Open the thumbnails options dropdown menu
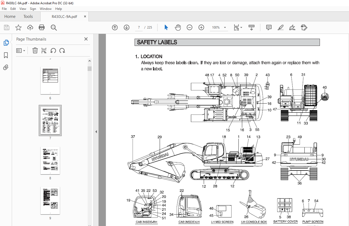Image resolution: width=349 pixels, height=226 pixels. [21, 50]
